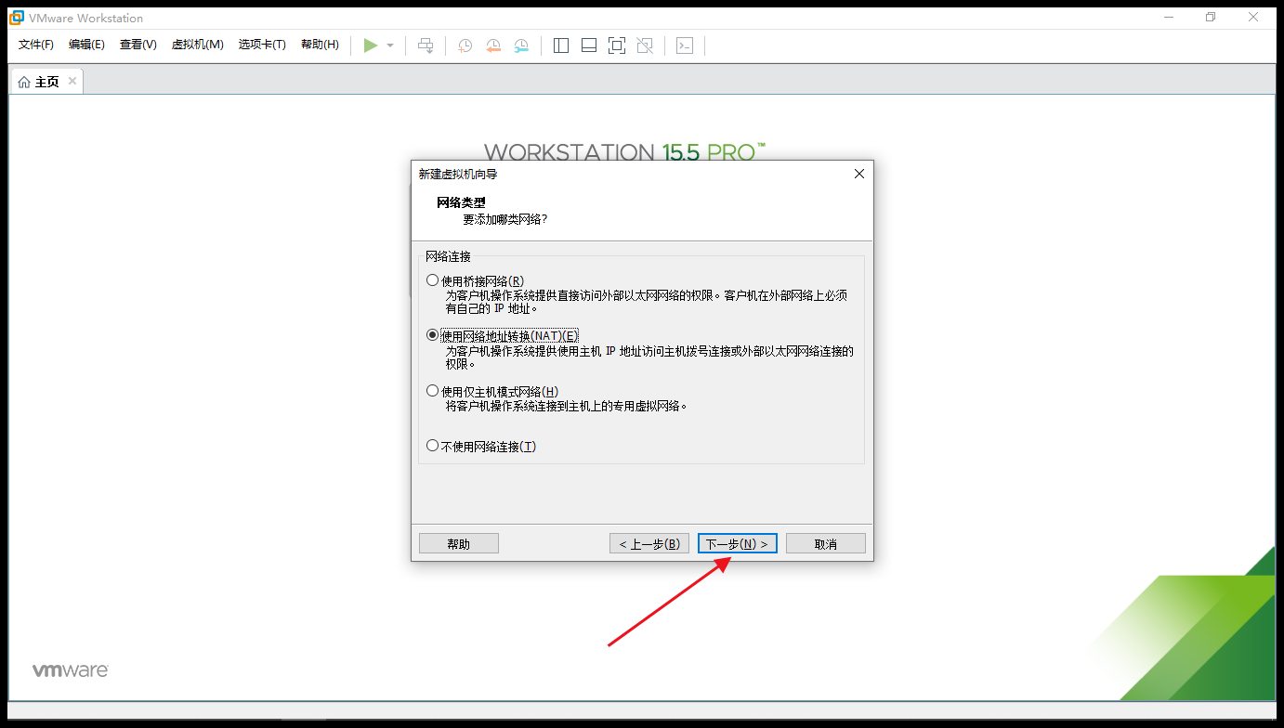Open the power options dropdown arrow
The height and width of the screenshot is (728, 1284).
[390, 45]
